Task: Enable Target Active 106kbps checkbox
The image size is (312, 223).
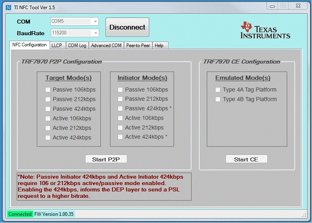Action: coord(48,118)
